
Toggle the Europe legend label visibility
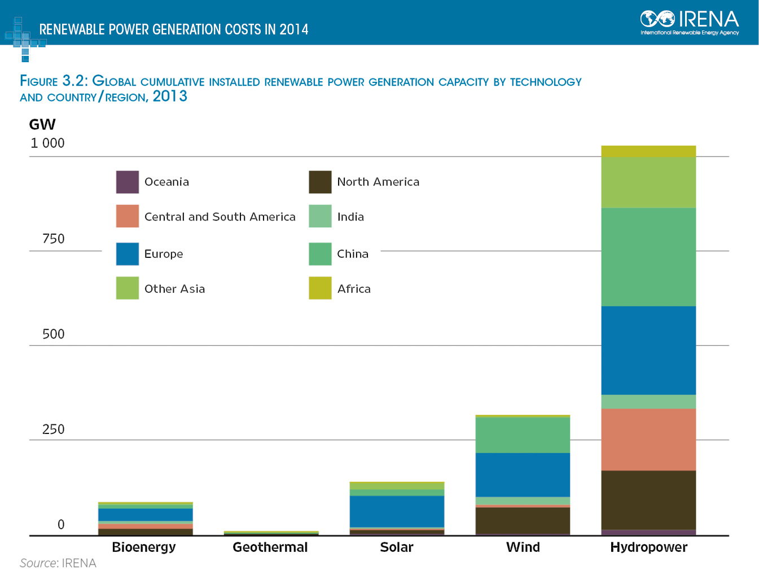click(164, 254)
